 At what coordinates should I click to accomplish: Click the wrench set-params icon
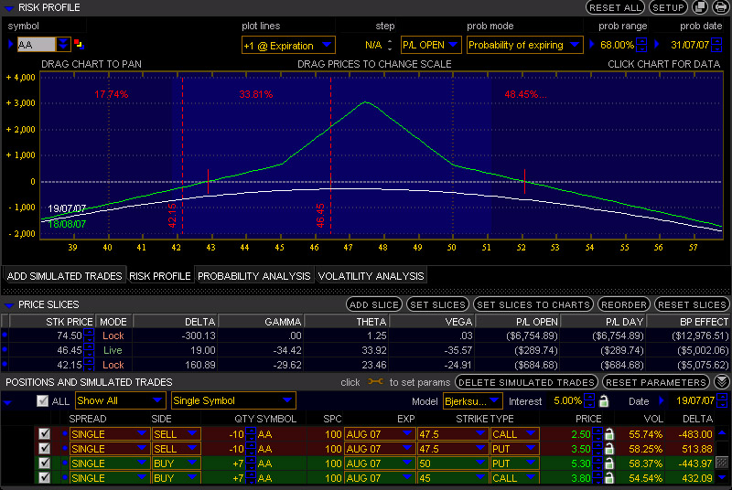(375, 382)
